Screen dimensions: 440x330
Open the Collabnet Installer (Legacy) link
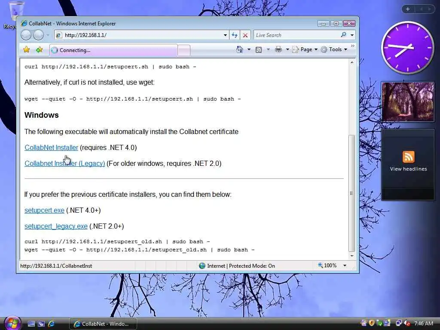click(x=65, y=163)
